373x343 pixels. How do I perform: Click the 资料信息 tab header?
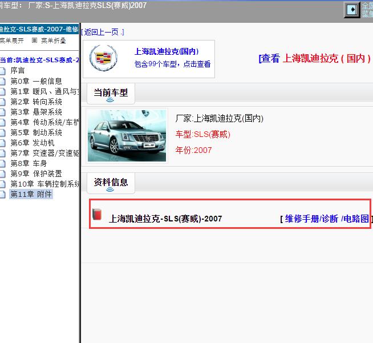tap(111, 183)
